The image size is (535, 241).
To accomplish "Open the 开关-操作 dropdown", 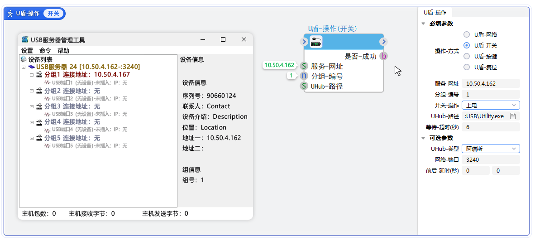I will [491, 105].
